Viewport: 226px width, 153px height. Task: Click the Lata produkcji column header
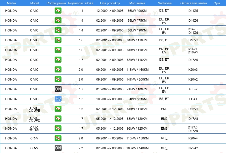coord(110,3)
